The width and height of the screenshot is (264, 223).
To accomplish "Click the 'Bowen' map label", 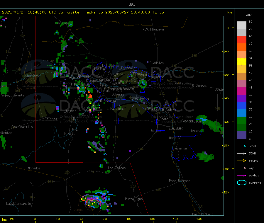I will [195, 131].
